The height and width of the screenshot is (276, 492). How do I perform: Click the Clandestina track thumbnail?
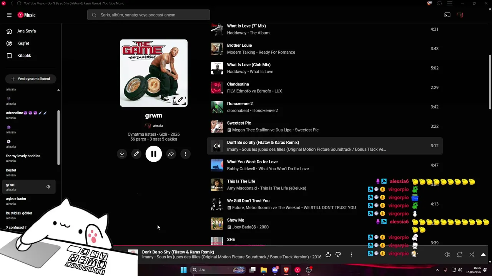click(x=217, y=87)
